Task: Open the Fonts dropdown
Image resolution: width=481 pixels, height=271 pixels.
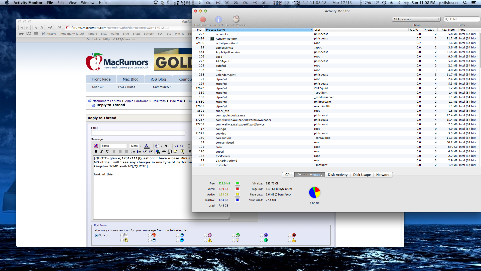Action: click(115, 146)
